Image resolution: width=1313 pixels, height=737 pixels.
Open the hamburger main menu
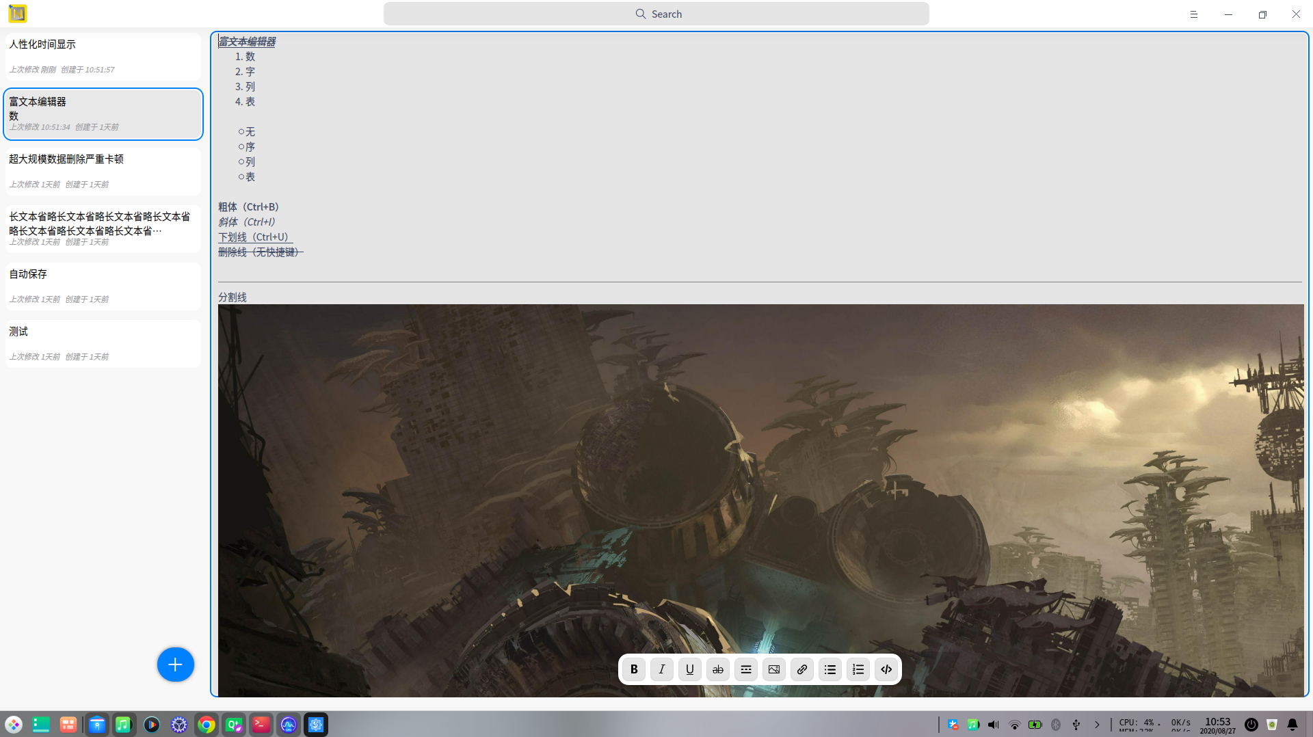(x=1194, y=14)
